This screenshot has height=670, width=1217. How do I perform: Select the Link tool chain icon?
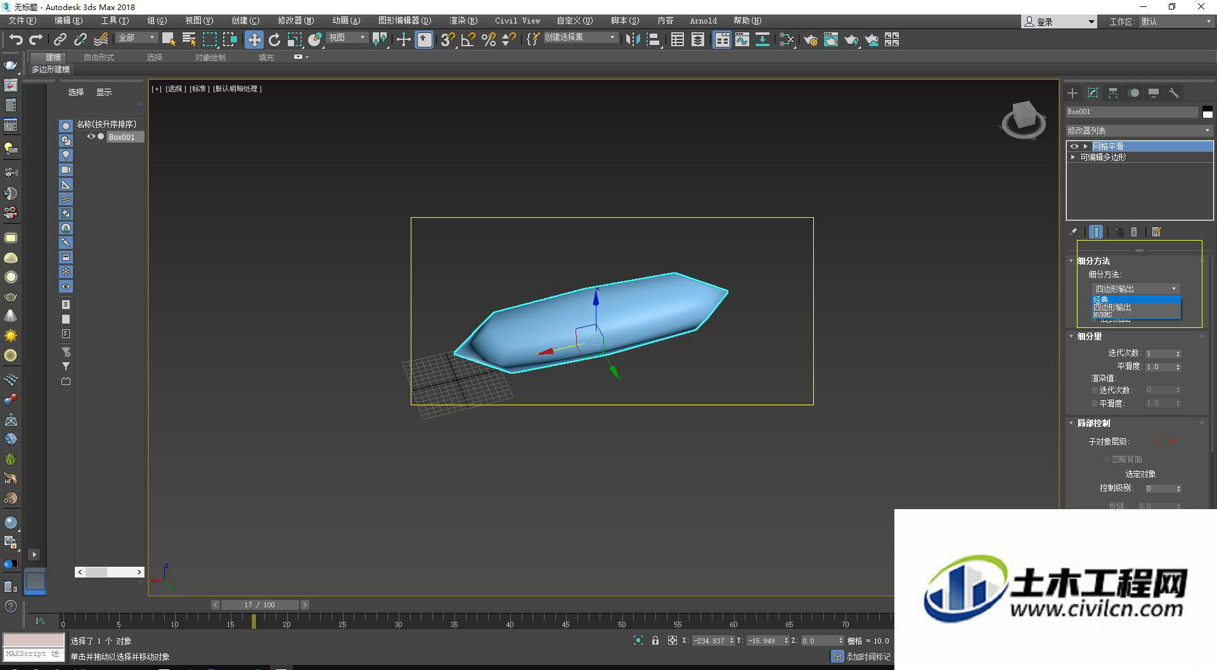(60, 39)
